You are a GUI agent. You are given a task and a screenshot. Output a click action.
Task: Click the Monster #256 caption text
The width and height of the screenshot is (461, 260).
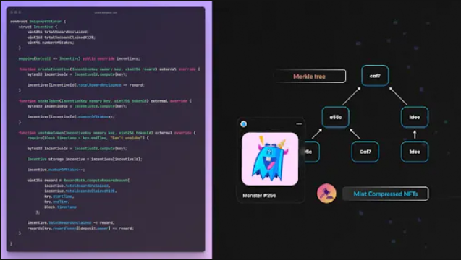[259, 196]
